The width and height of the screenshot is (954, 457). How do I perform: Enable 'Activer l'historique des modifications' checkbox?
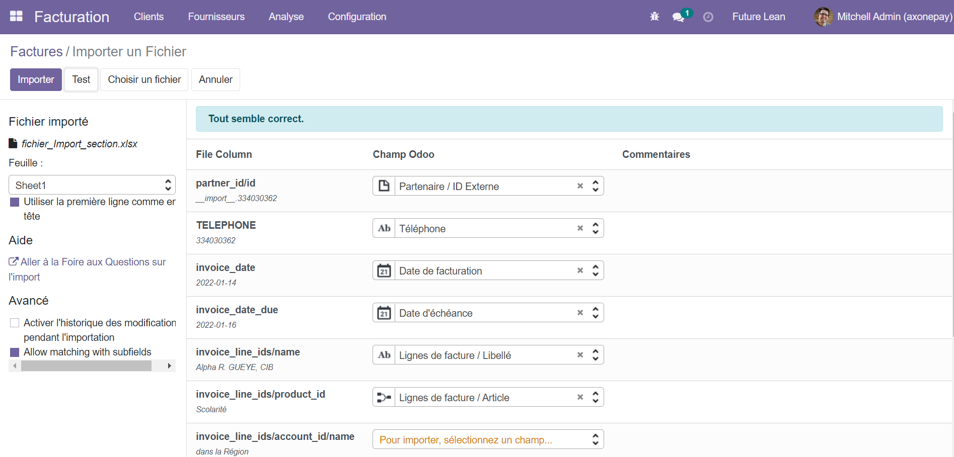point(15,323)
